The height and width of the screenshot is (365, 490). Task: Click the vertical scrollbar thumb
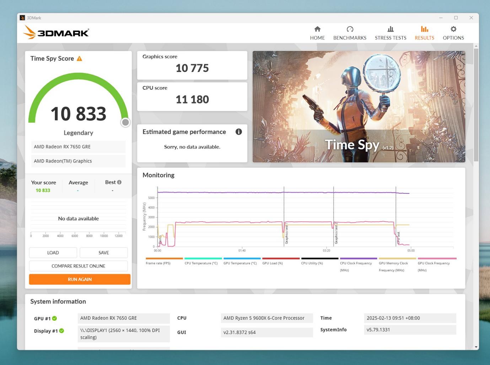476,105
